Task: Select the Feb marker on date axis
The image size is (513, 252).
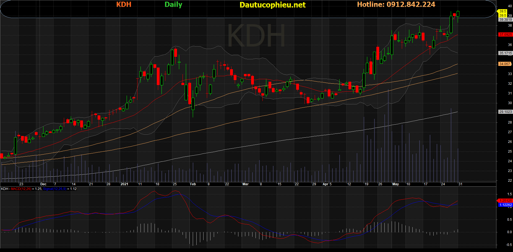Action: point(193,184)
